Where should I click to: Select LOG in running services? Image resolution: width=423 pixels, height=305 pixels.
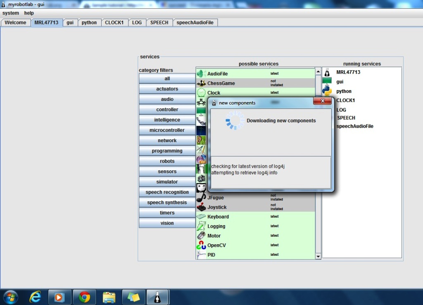tap(341, 110)
